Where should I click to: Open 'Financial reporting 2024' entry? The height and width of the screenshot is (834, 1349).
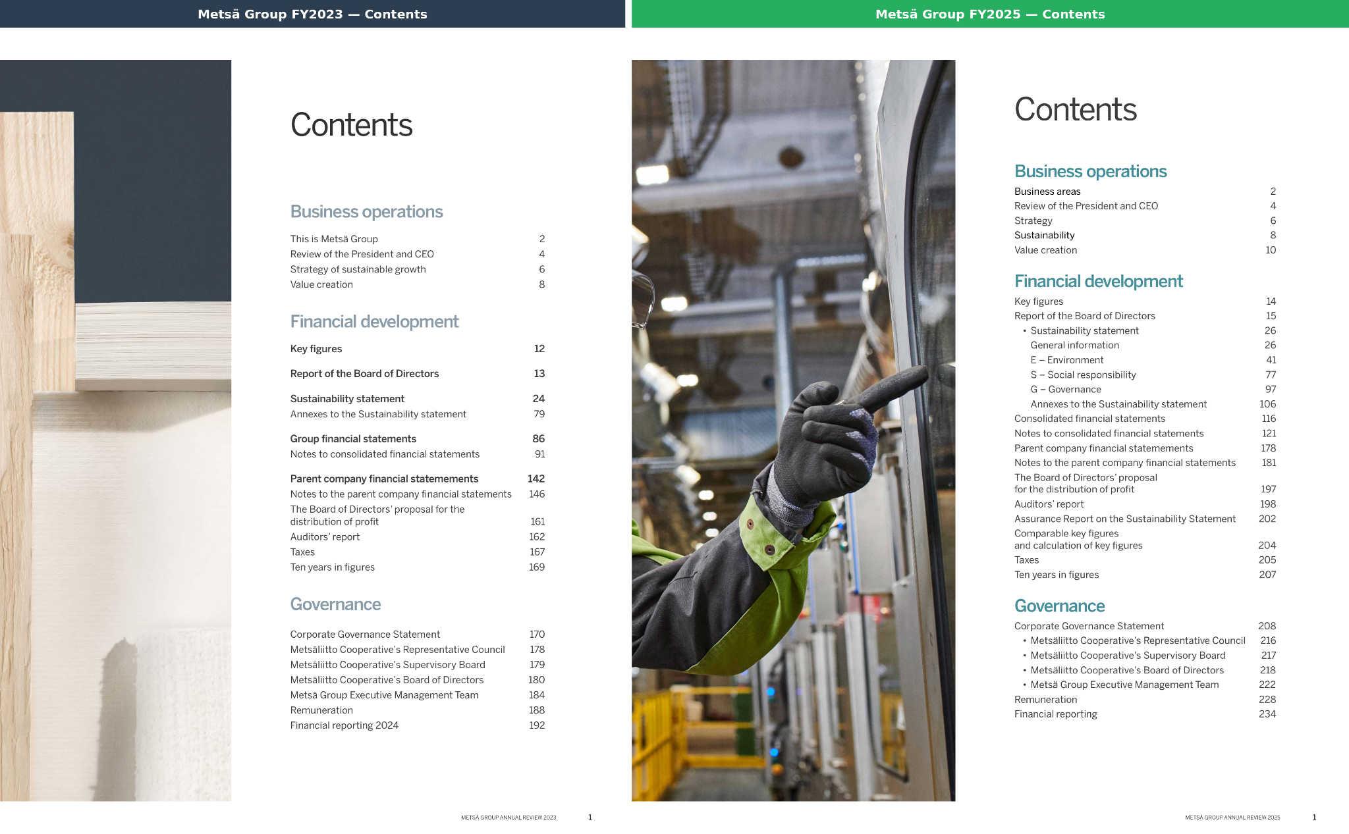344,725
